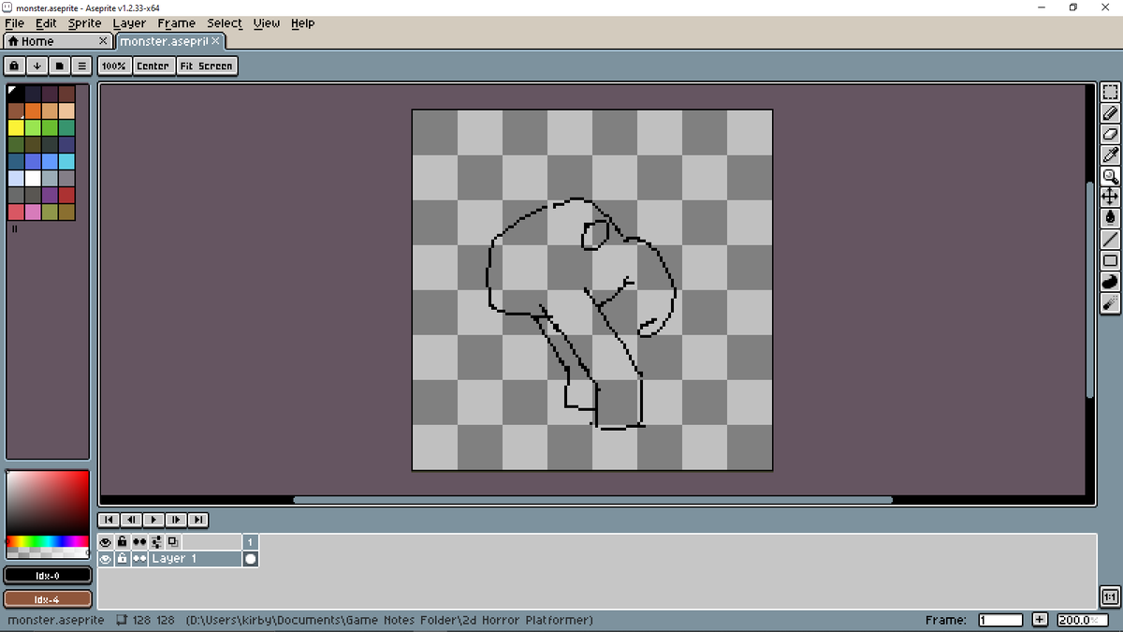1123x632 pixels.
Task: Open the palette sort arrow button
Action: pos(36,66)
